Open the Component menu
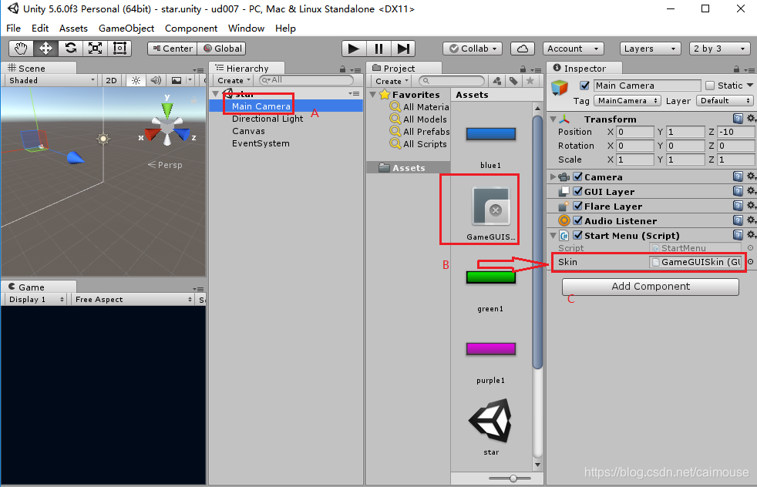Screen dimensions: 757x487 [191, 29]
